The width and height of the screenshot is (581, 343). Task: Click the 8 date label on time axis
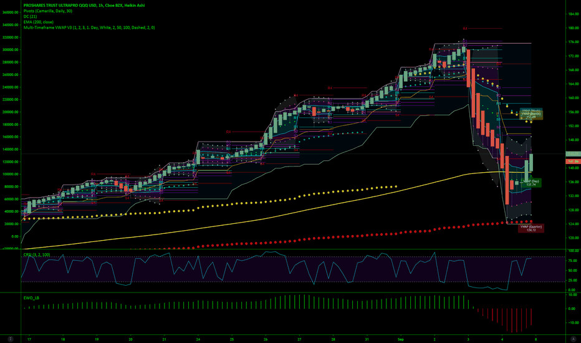[535, 339]
